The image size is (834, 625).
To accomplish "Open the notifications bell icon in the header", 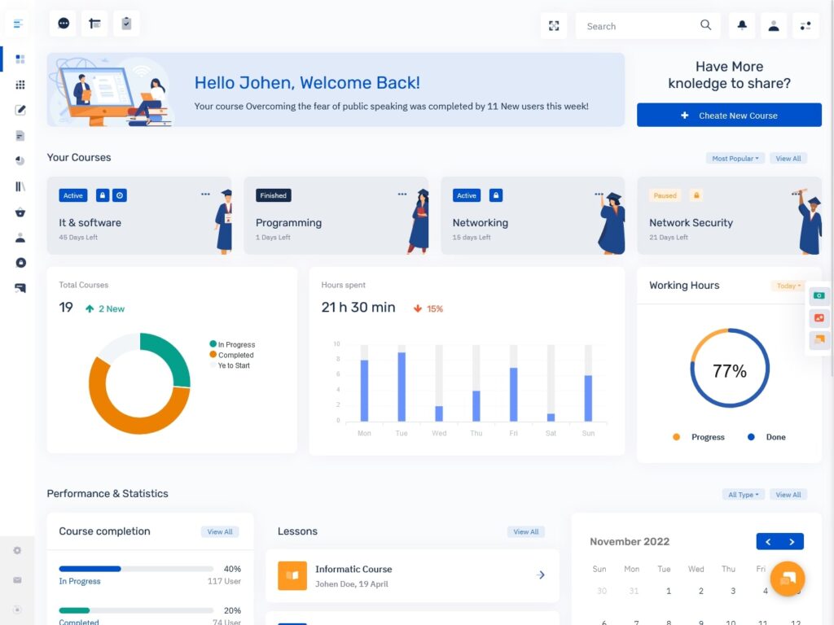I will (x=741, y=25).
